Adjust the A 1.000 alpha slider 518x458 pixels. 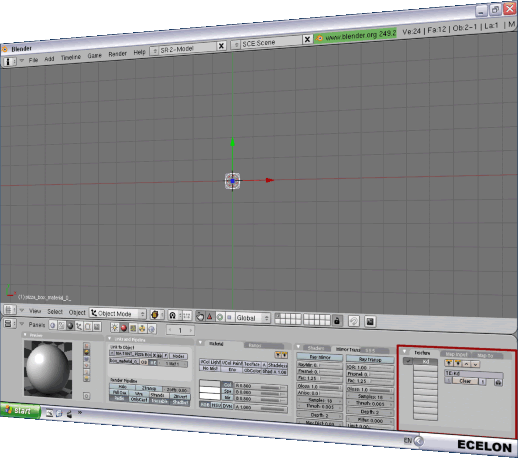(x=261, y=408)
